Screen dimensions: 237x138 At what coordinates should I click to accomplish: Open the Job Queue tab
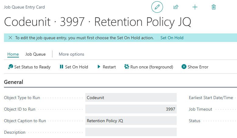coord(35,54)
